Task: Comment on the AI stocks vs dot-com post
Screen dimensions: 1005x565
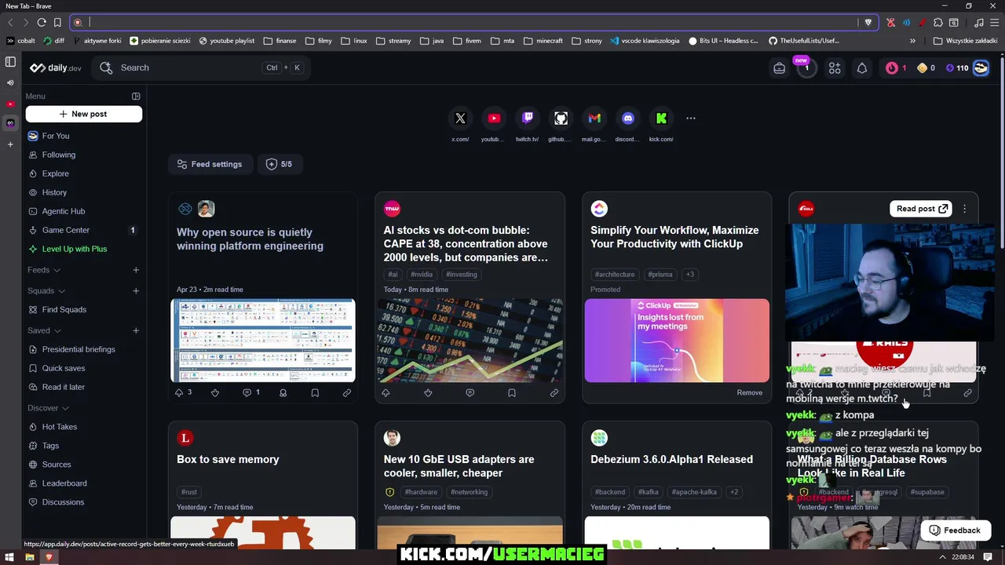Action: pyautogui.click(x=470, y=392)
